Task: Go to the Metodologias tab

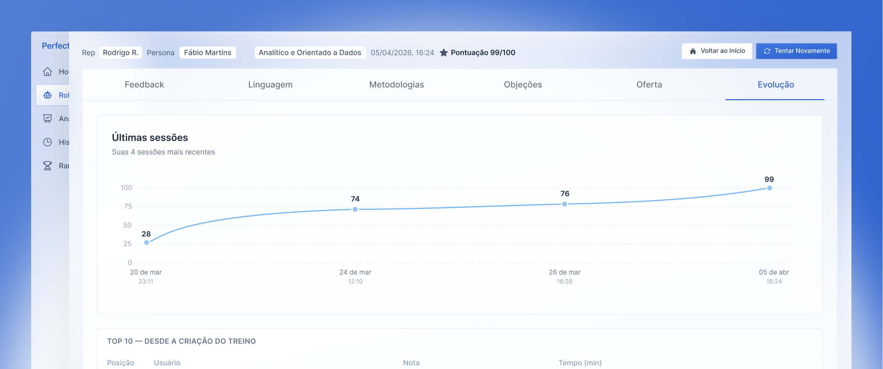Action: pos(396,85)
